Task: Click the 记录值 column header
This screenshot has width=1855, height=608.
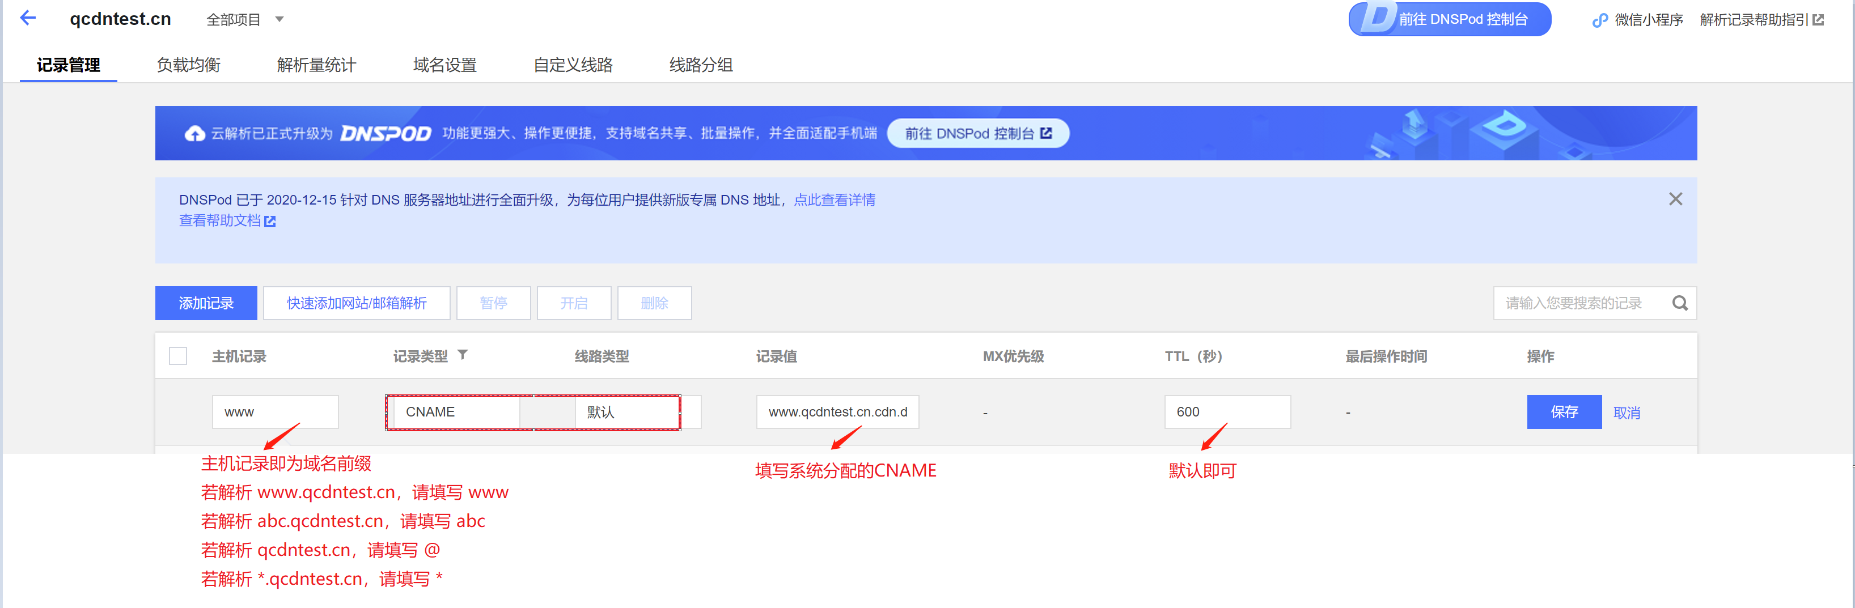Action: (776, 356)
